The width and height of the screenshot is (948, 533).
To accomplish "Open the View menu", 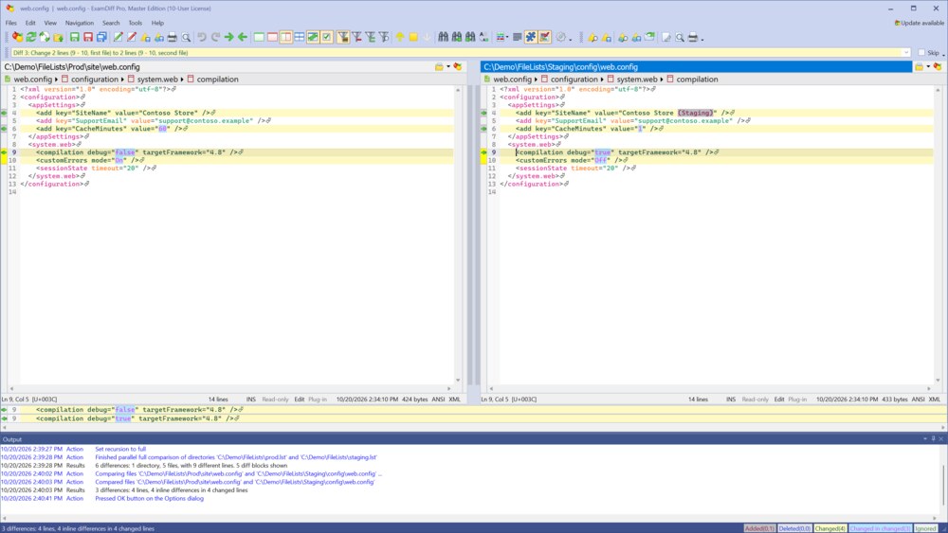I will [x=50, y=23].
